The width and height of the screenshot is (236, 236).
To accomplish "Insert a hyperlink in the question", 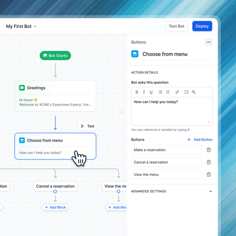I will pos(177,92).
